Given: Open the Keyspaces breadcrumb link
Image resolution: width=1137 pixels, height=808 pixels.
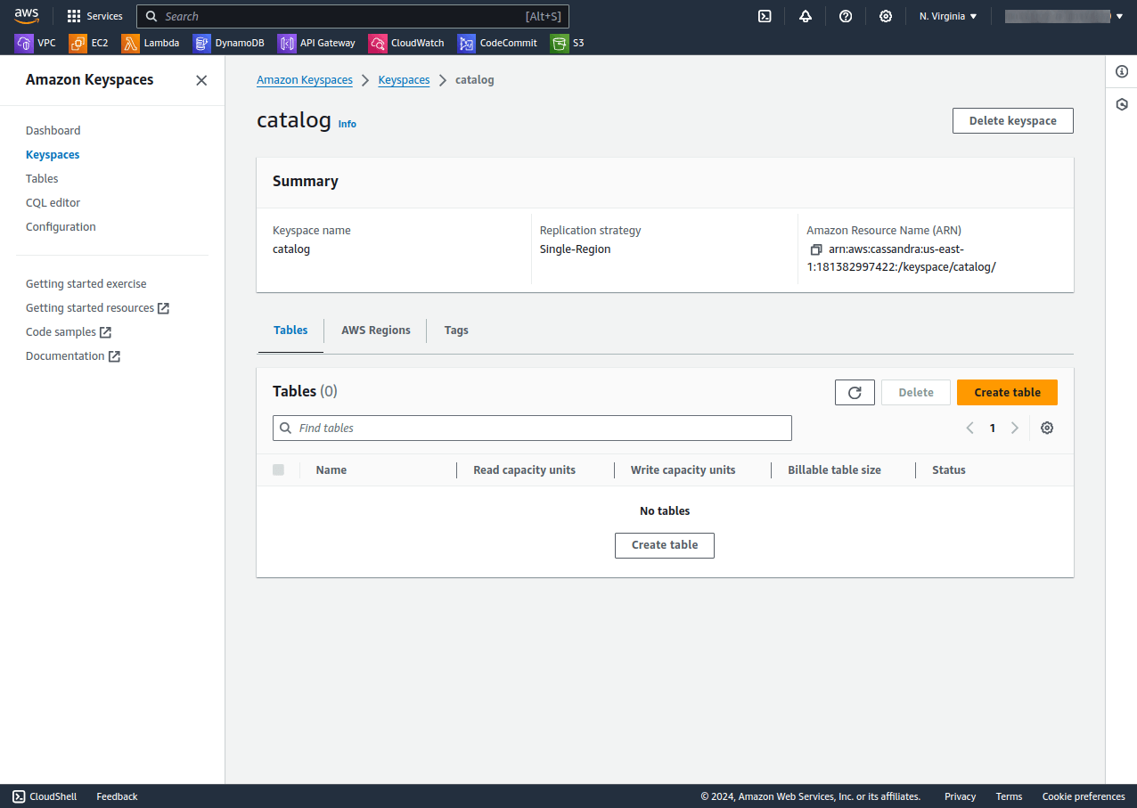Looking at the screenshot, I should pyautogui.click(x=404, y=79).
